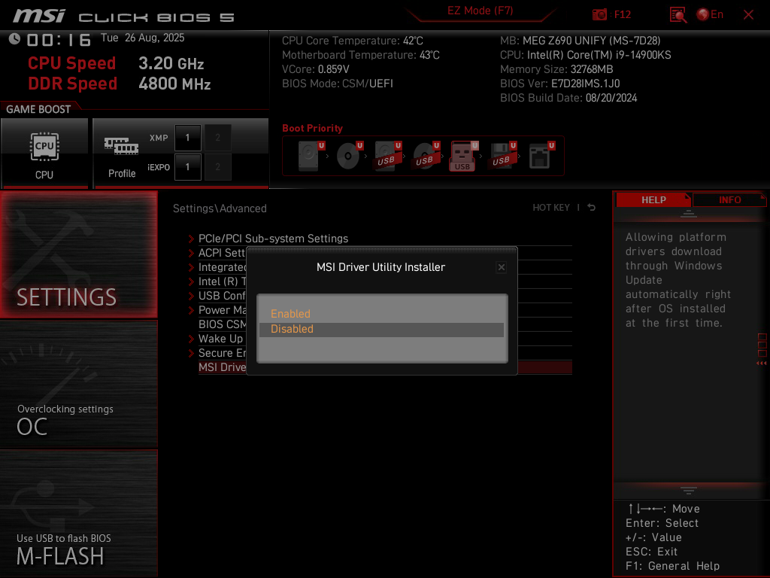Expand the USB Configuration arrow
Screen dimensions: 770x578
(191, 296)
